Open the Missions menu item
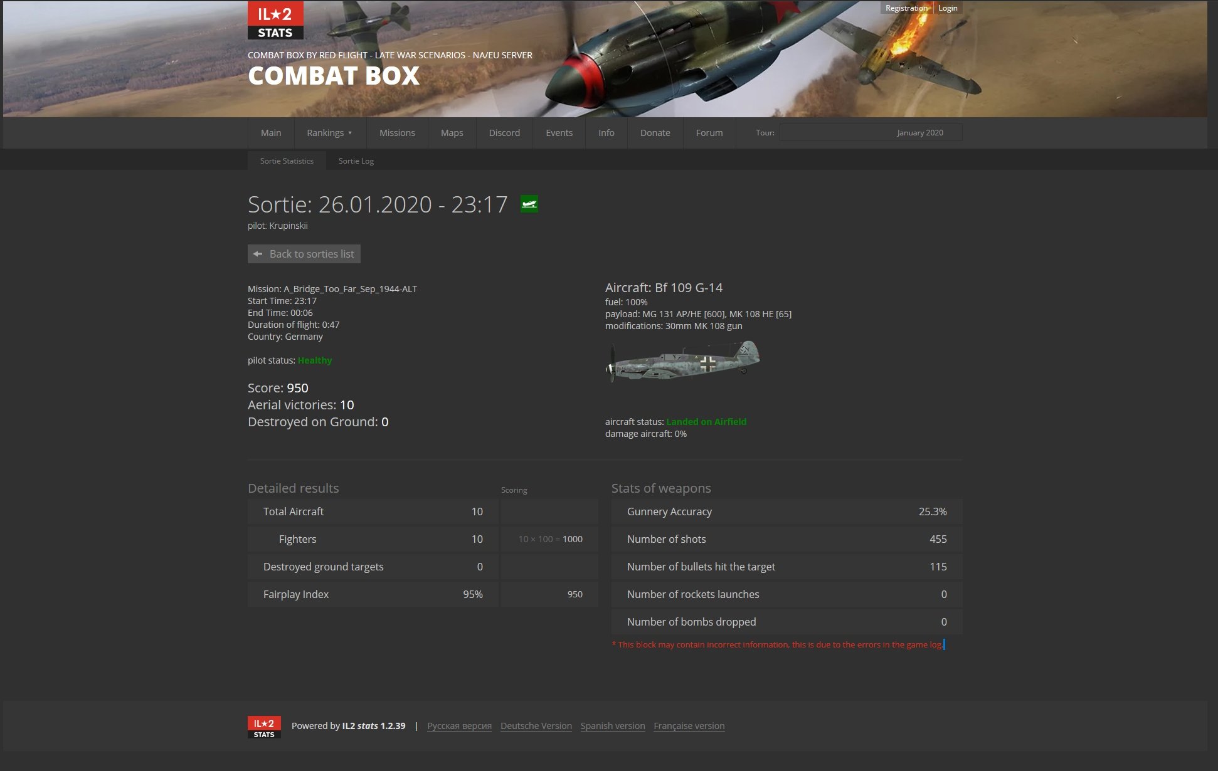1218x771 pixels. click(x=397, y=133)
